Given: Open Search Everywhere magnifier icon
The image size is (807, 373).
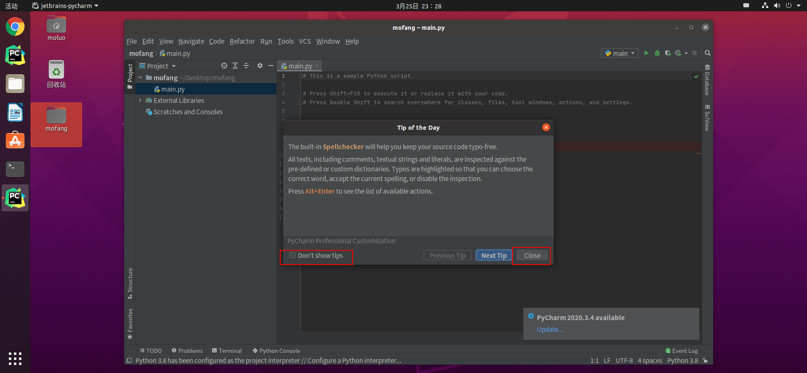Looking at the screenshot, I should click(x=708, y=53).
